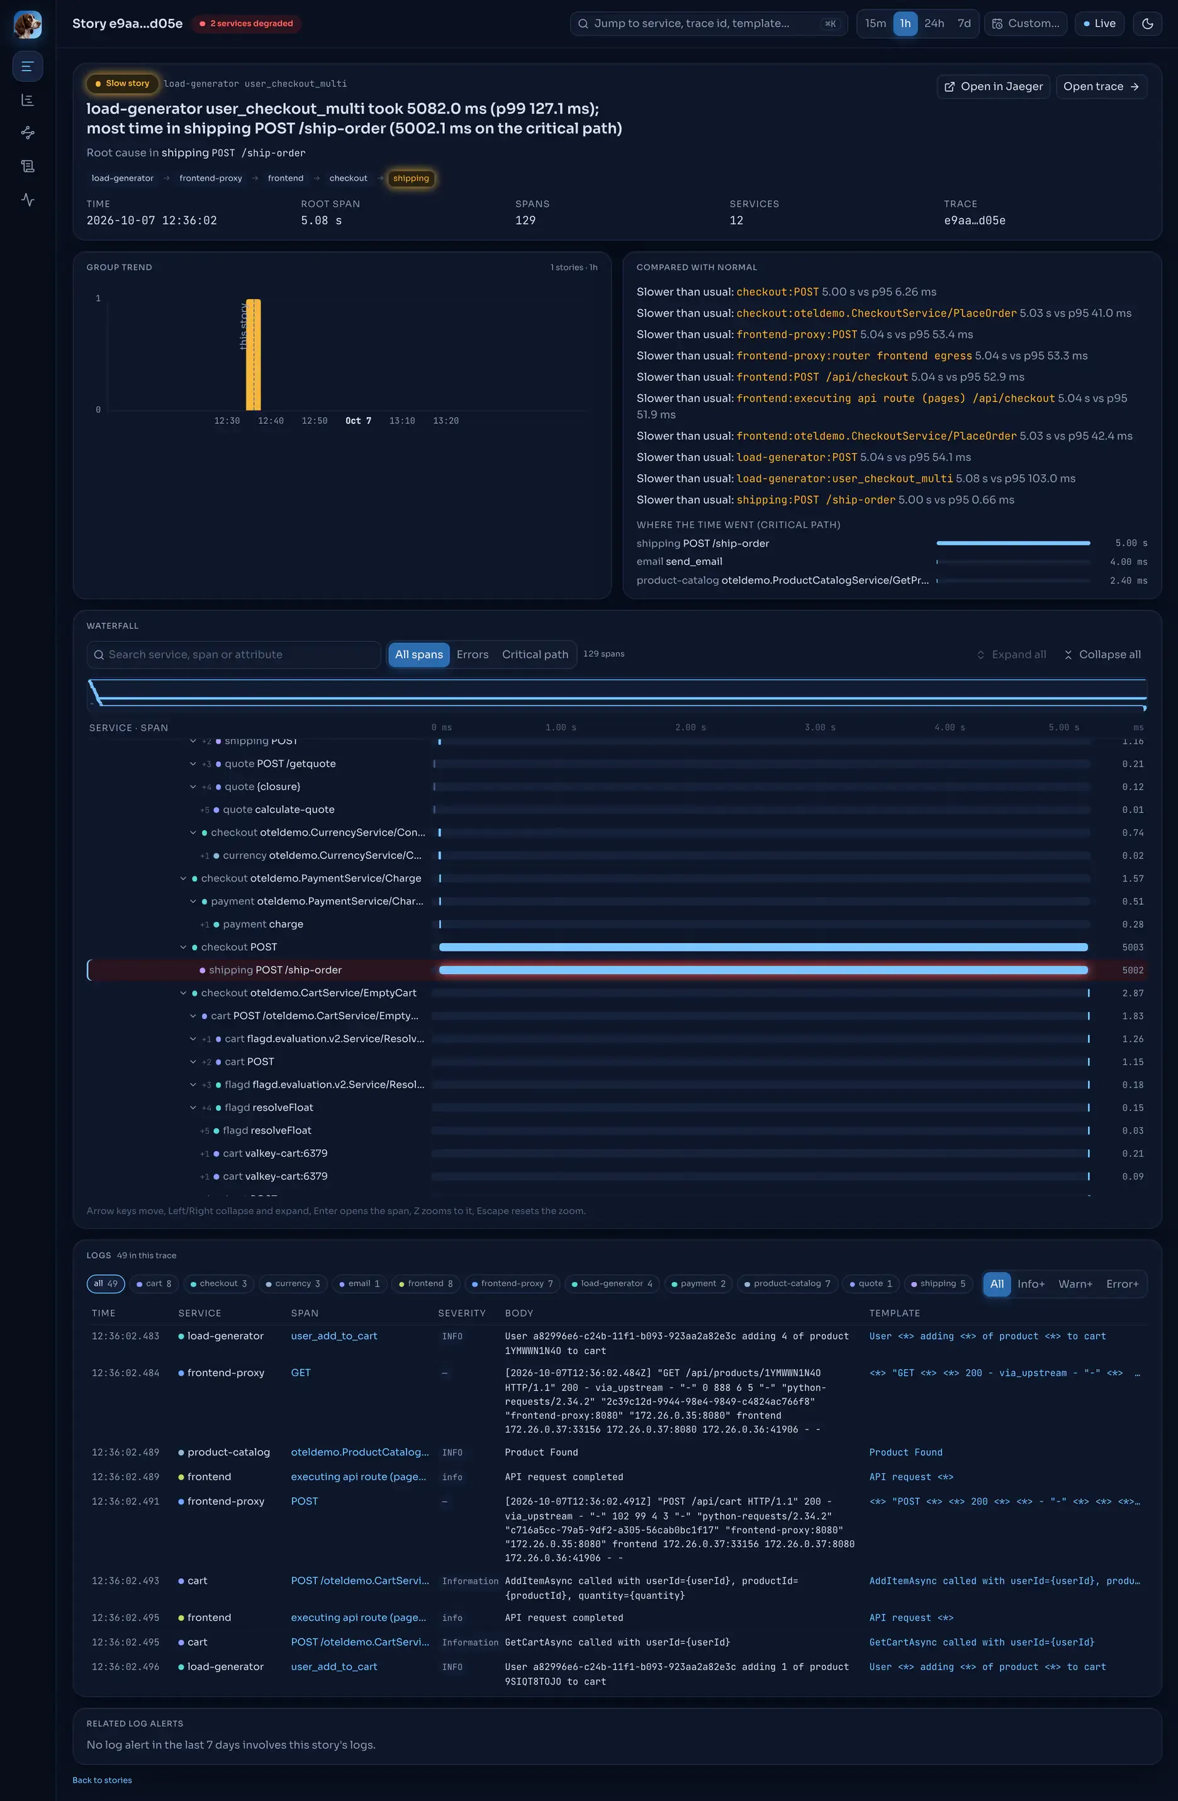The height and width of the screenshot is (1801, 1178).
Task: Switch to All spans tab
Action: tap(419, 654)
